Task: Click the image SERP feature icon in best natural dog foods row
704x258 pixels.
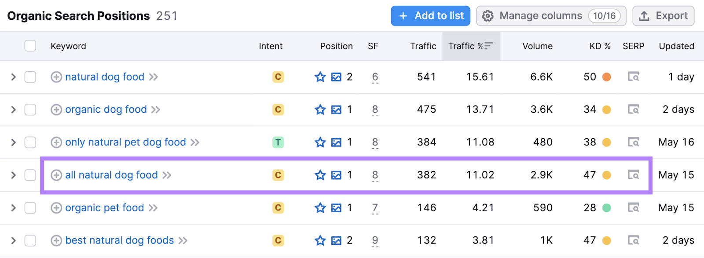Action: pyautogui.click(x=336, y=241)
